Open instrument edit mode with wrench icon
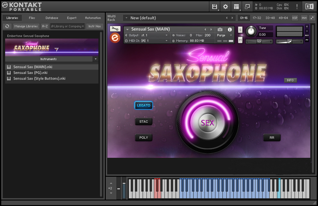The width and height of the screenshot is (318, 206). tap(115, 29)
